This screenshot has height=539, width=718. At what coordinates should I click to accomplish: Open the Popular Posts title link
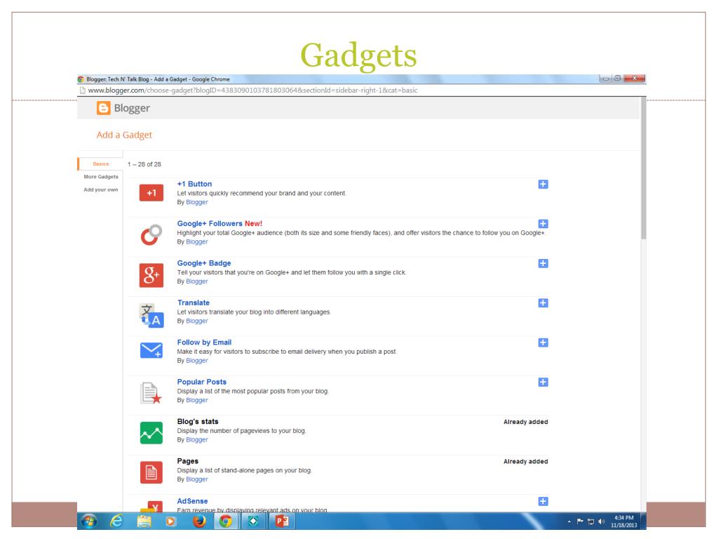tap(202, 382)
